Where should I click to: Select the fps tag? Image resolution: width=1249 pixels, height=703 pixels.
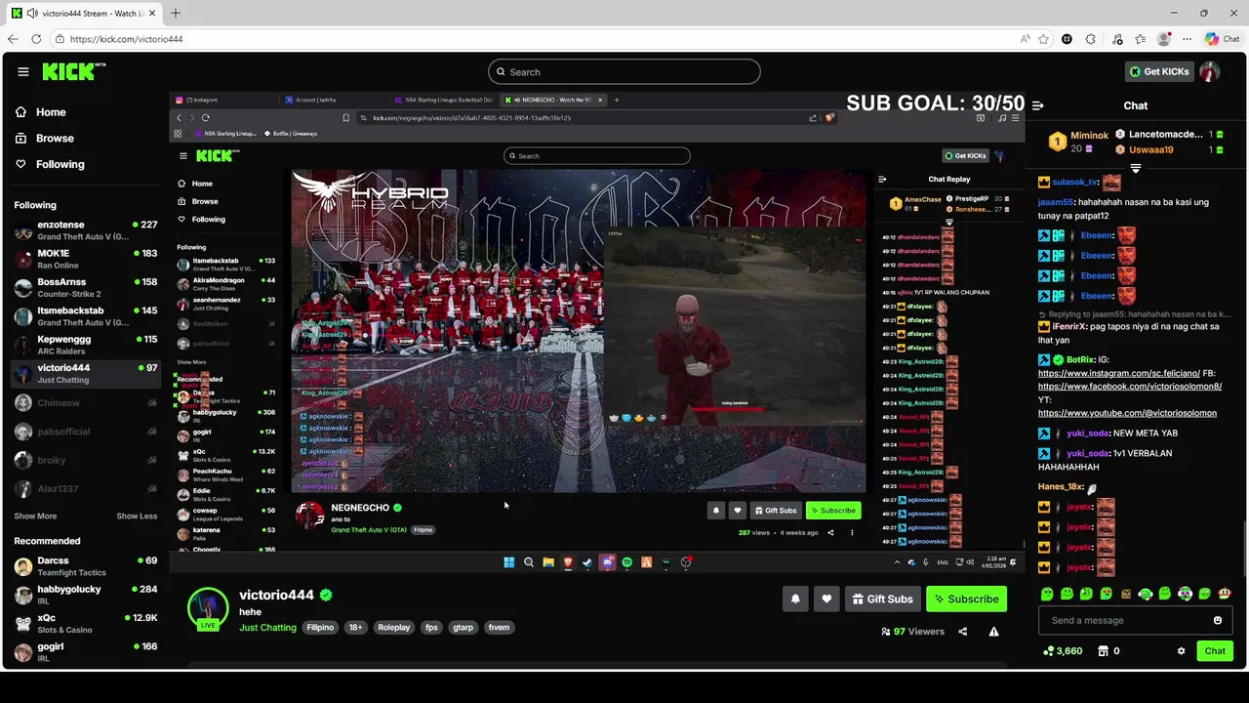point(431,628)
